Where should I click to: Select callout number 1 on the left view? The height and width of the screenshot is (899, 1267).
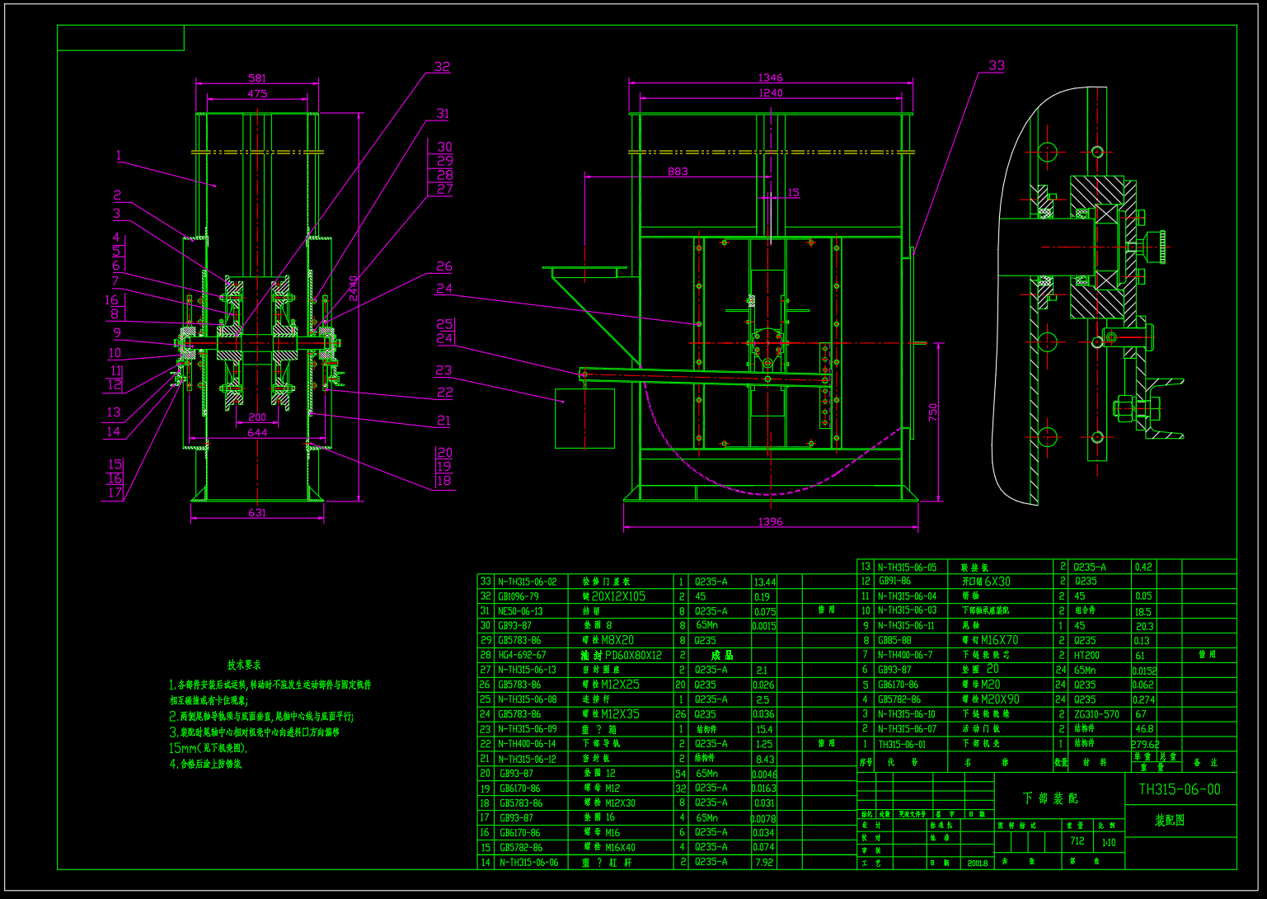119,155
